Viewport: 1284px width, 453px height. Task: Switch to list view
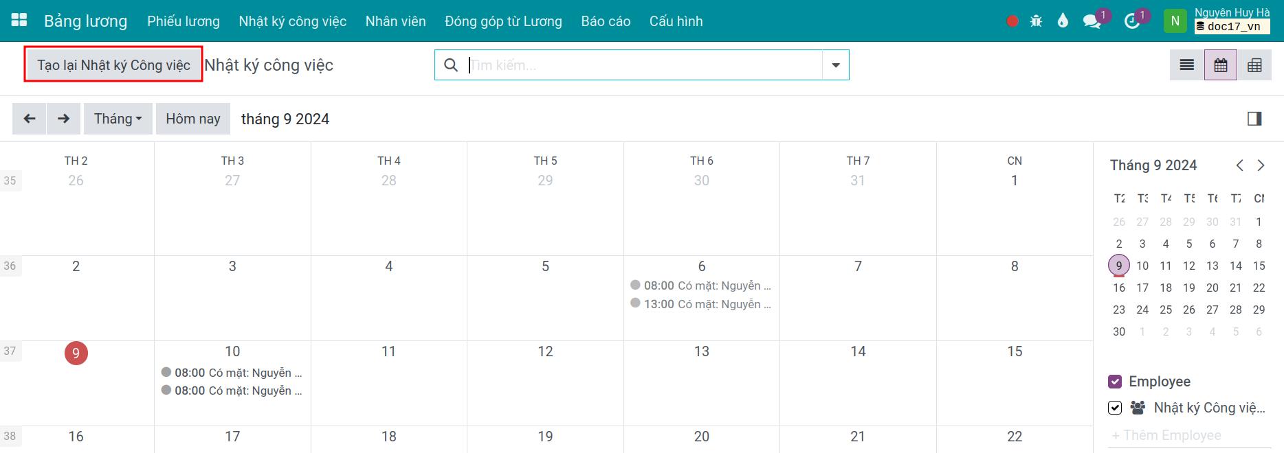[x=1187, y=65]
